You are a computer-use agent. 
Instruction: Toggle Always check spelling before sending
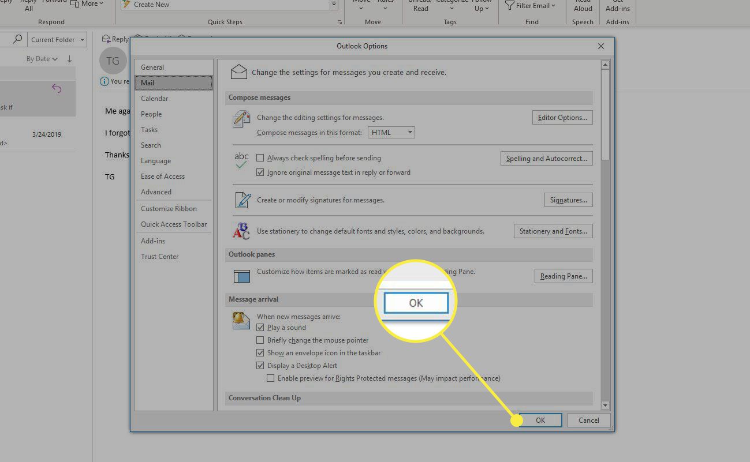260,158
